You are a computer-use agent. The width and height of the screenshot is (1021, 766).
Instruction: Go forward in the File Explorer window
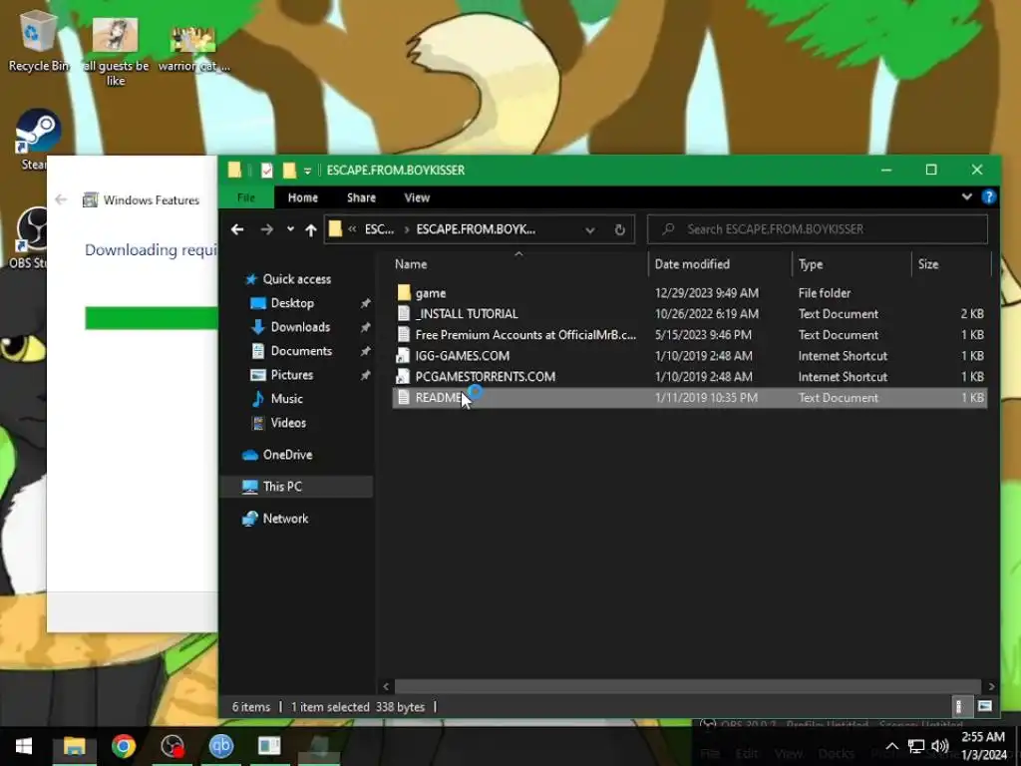tap(267, 229)
